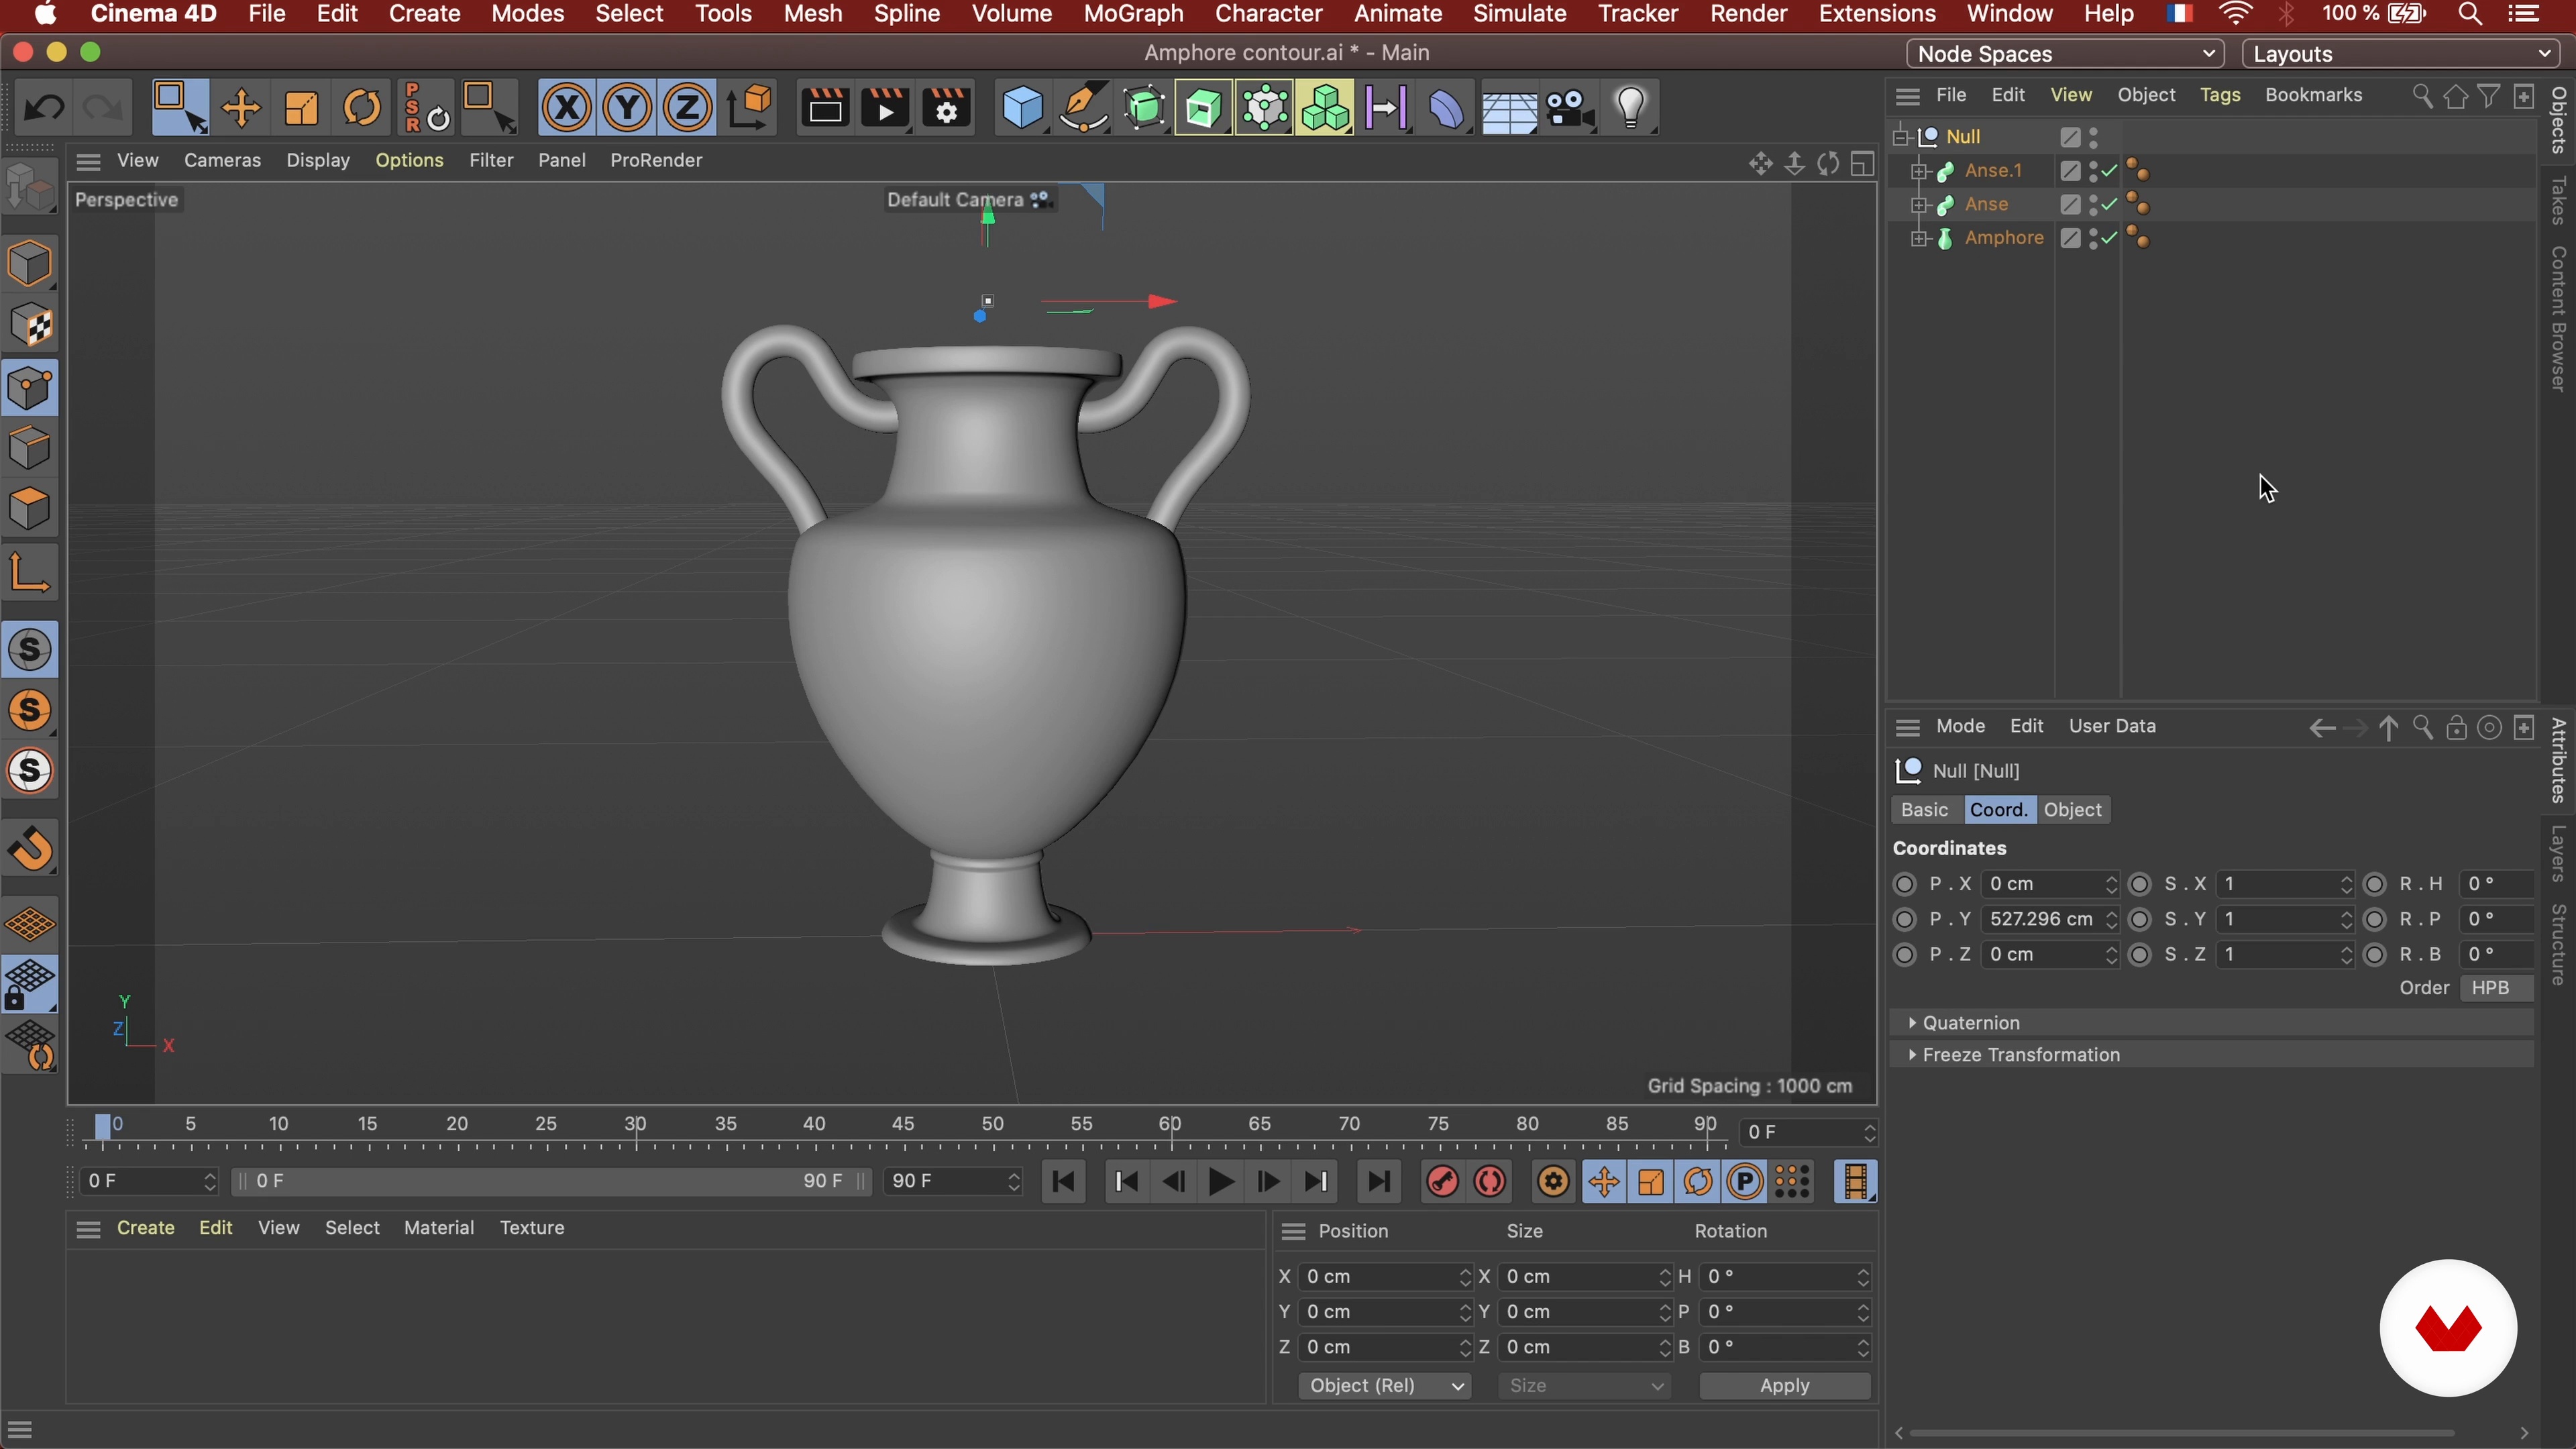
Task: Expand the Quaternion section
Action: click(1912, 1022)
